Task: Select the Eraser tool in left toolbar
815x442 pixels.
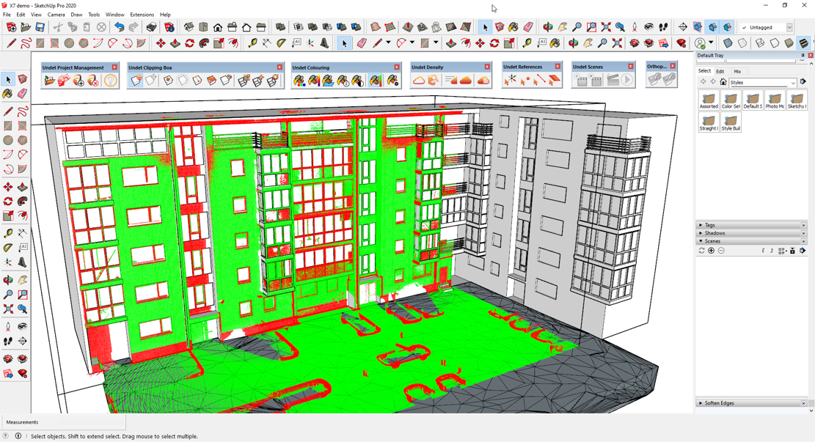Action: click(23, 94)
